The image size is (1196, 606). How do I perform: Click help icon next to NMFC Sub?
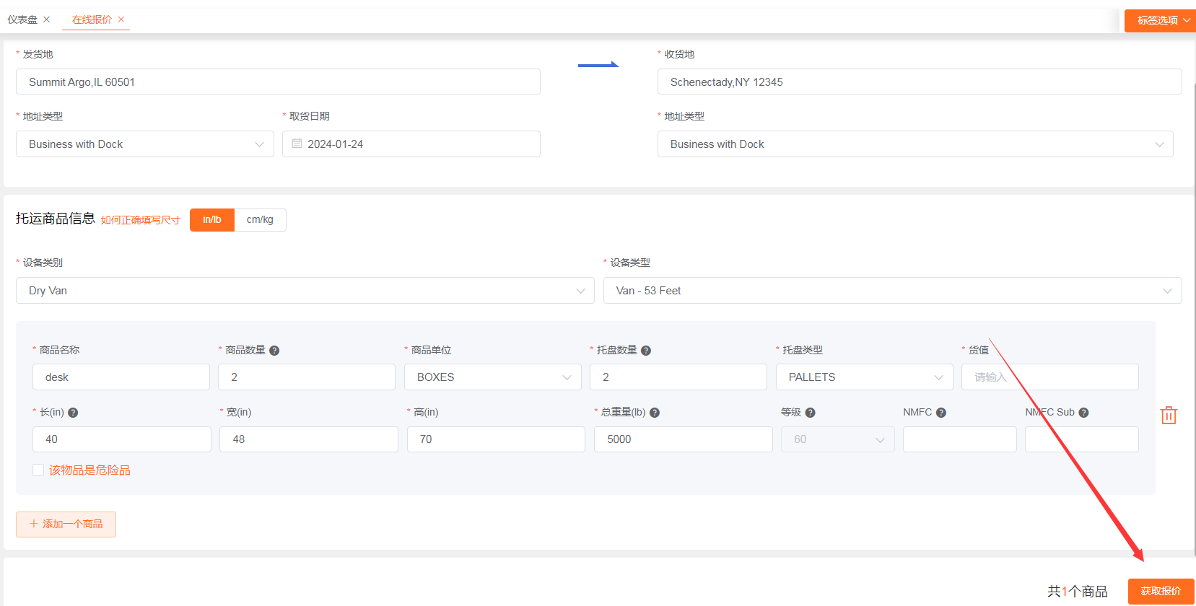coord(1083,413)
